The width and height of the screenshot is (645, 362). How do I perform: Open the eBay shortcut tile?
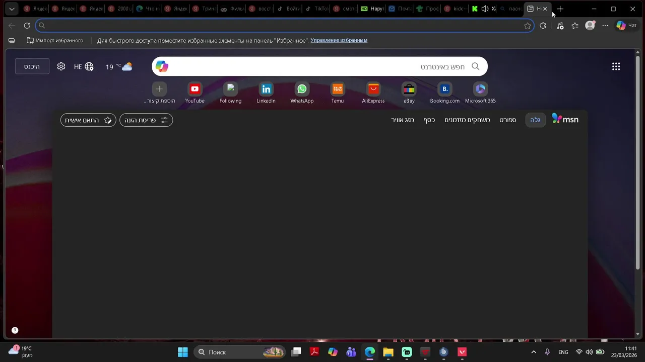(x=409, y=94)
